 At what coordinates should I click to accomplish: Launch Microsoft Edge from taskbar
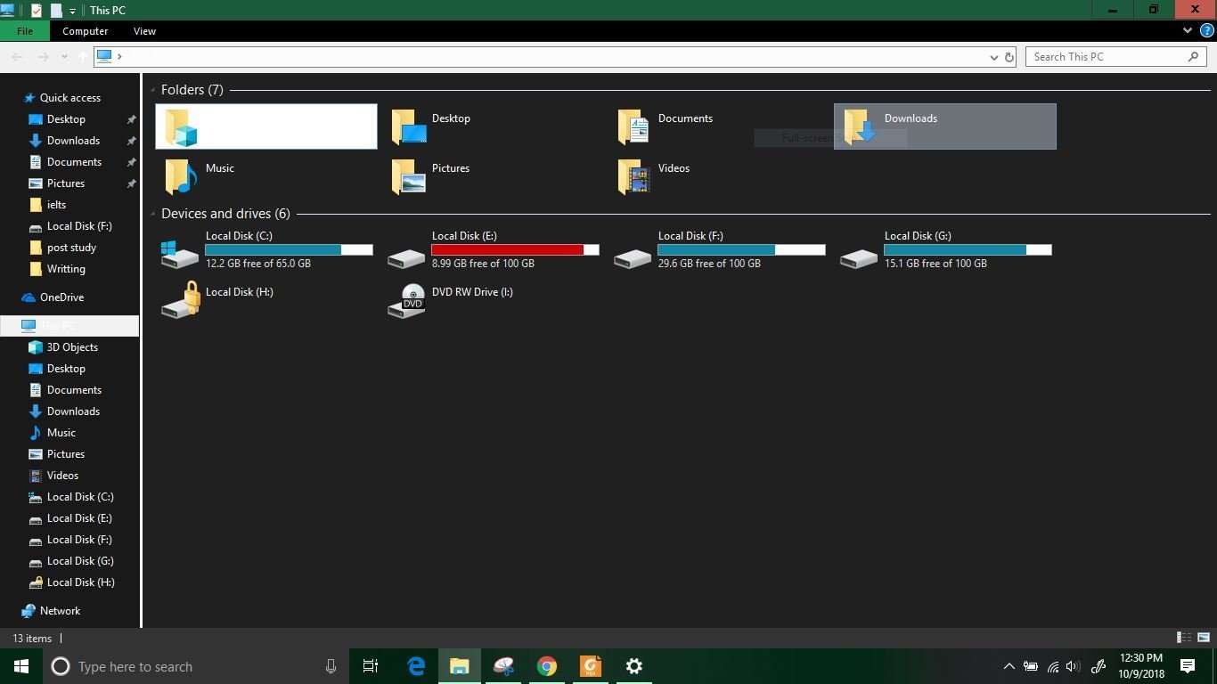[416, 666]
